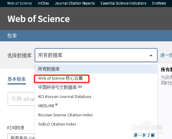Click the search input with 示例 placeholder
Screen dimensions: 172x139
pyautogui.click(x=21, y=99)
